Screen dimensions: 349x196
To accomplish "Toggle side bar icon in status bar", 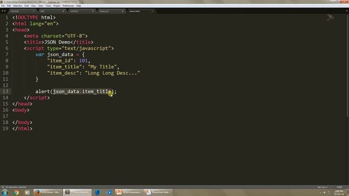I will (x=3, y=187).
